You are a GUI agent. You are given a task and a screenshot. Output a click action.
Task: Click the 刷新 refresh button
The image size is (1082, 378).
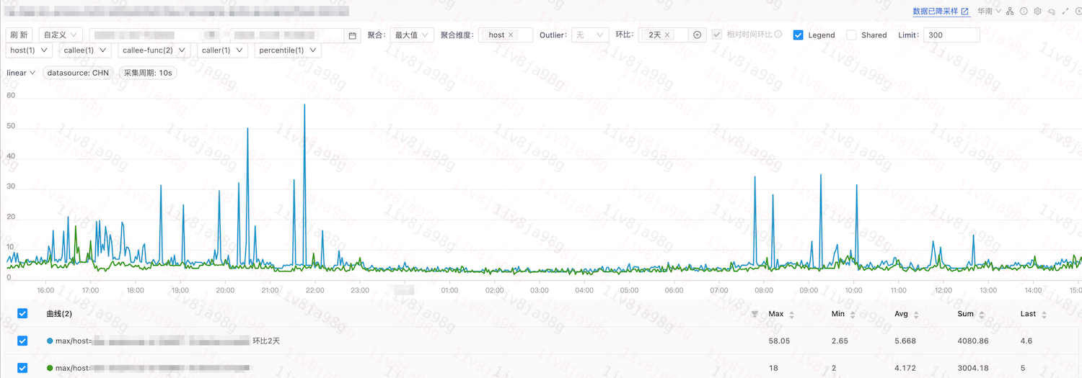(19, 35)
